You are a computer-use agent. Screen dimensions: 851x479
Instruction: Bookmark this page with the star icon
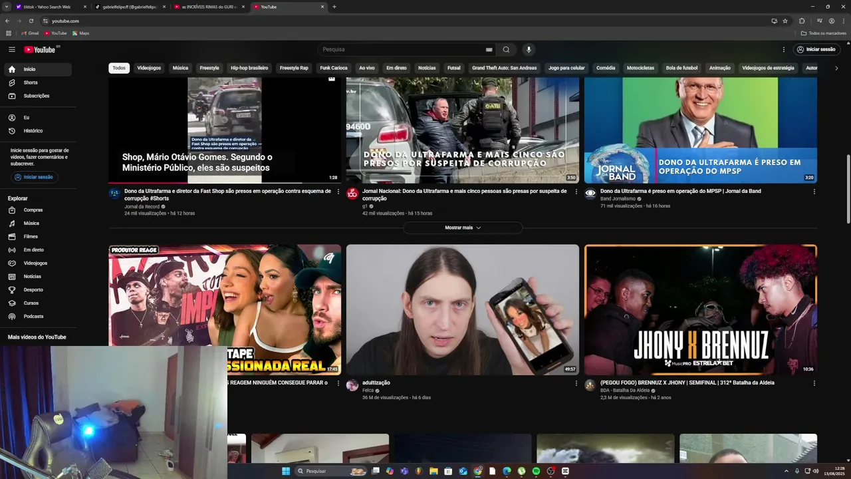coord(785,21)
